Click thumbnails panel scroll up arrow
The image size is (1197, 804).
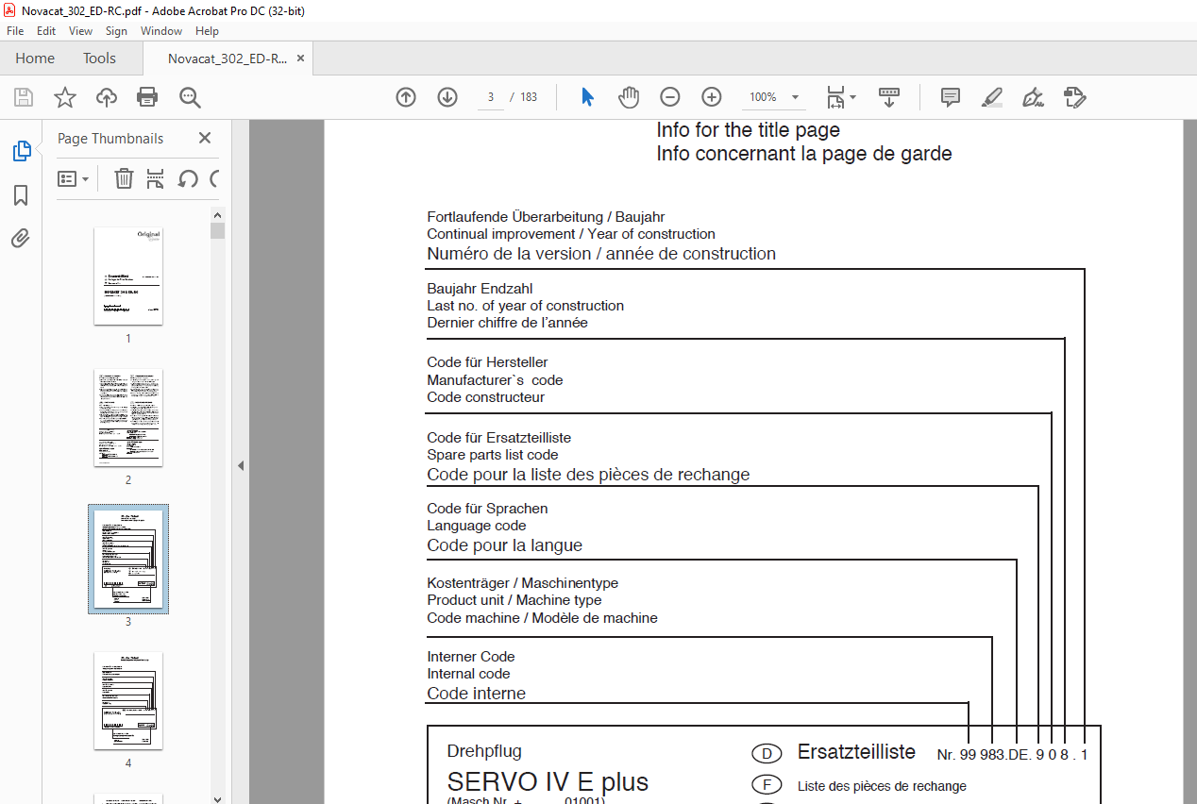tap(218, 215)
